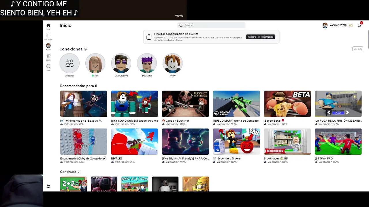Expand the Continuar section chevron

79,172
